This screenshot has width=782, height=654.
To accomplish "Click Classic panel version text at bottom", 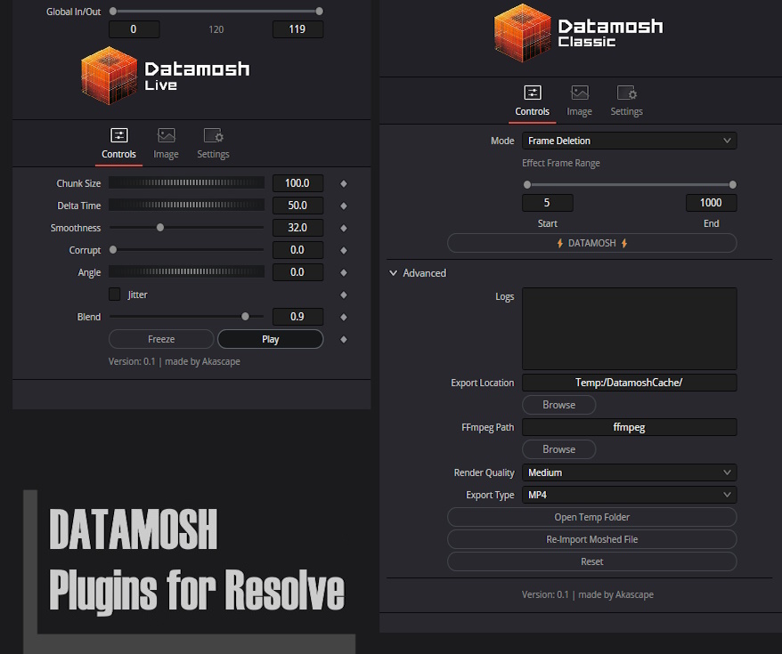I will (588, 594).
